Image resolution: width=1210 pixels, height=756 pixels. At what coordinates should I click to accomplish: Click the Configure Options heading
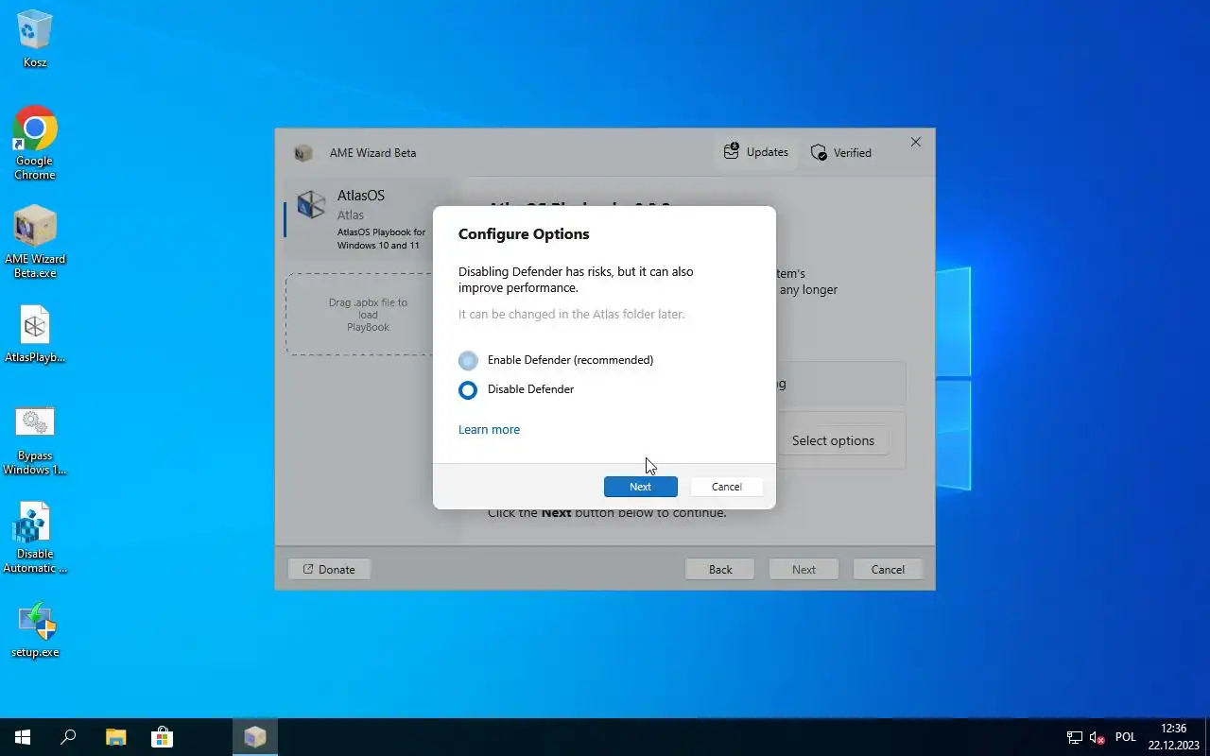524,234
